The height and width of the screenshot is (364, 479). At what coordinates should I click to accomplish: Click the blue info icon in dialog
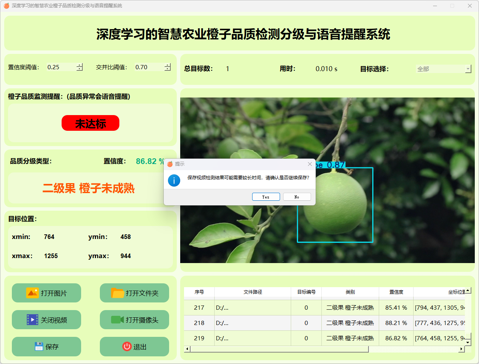pos(174,180)
